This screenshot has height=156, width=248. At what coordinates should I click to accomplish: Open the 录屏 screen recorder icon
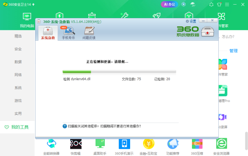223,117
